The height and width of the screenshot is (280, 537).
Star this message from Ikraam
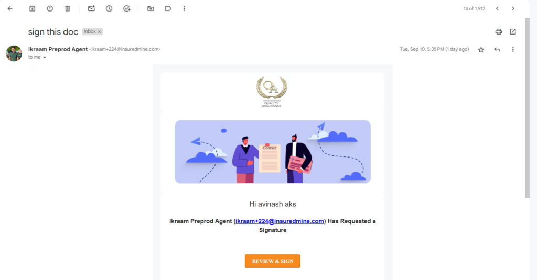481,50
